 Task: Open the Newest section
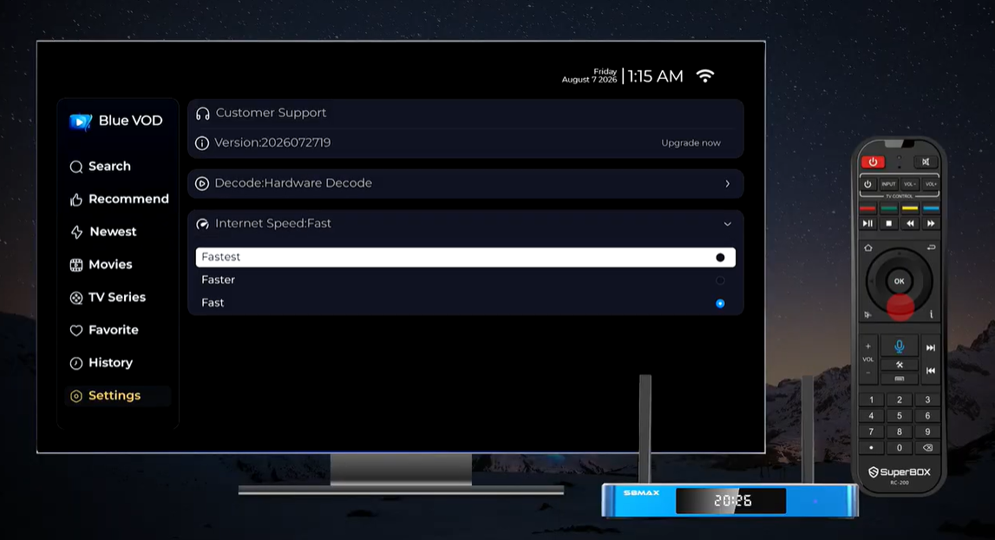(x=103, y=232)
